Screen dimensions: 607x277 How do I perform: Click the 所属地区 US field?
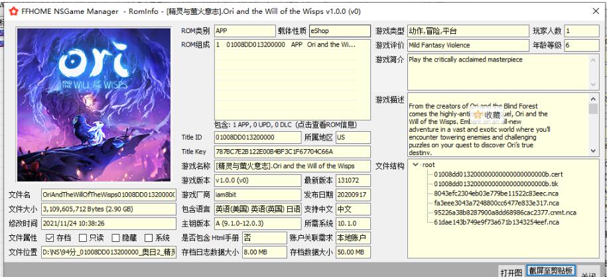(x=353, y=137)
